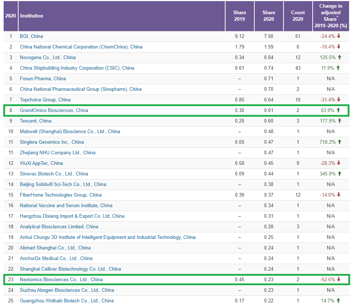Viewport: 352px width, 306px height.
Task: Click the Change in adjusted Share header
Action: coord(331,16)
